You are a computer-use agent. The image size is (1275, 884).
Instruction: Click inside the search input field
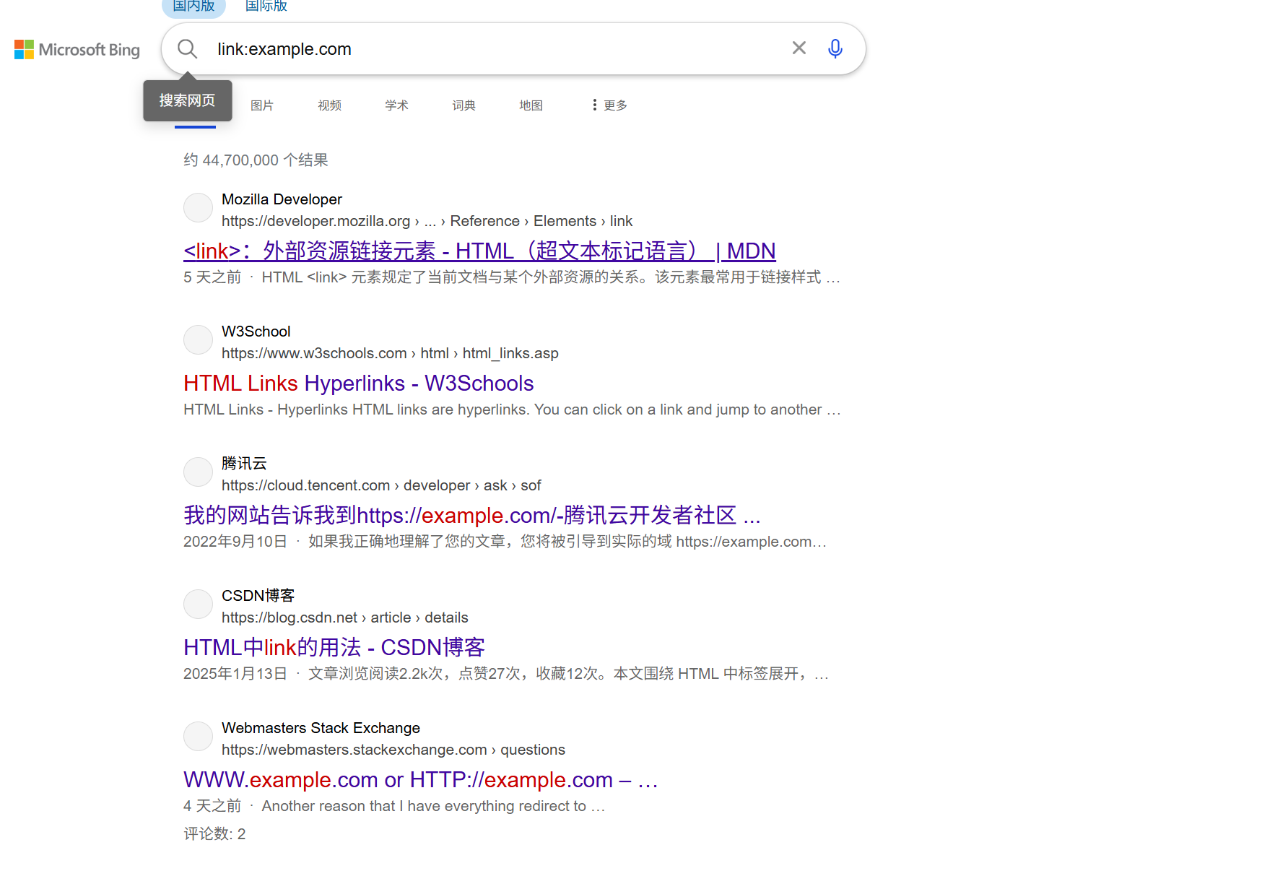click(x=433, y=48)
